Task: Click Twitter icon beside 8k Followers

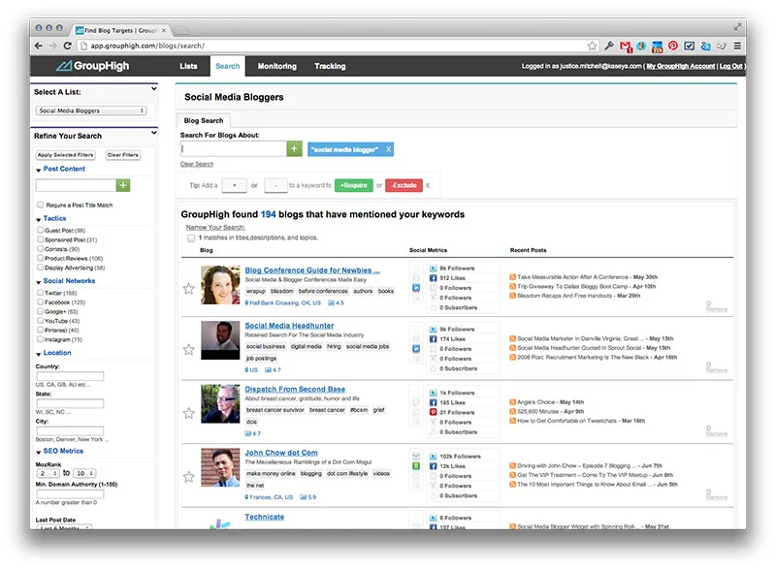Action: (433, 269)
